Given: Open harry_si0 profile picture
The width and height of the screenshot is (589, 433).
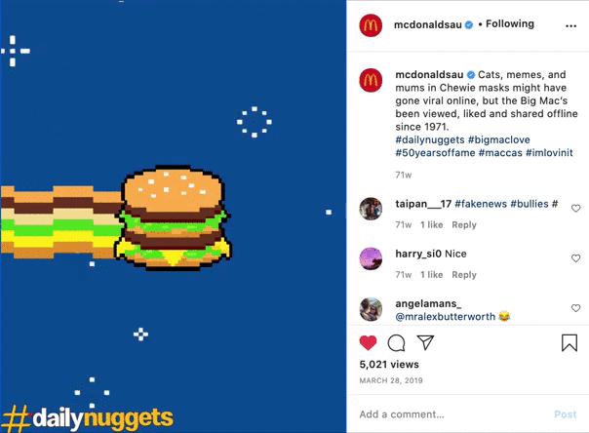Looking at the screenshot, I should click(x=371, y=258).
